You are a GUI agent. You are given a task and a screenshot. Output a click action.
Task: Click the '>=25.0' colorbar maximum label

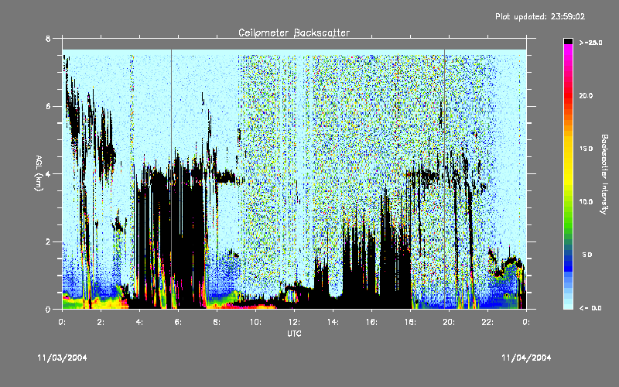(x=590, y=43)
